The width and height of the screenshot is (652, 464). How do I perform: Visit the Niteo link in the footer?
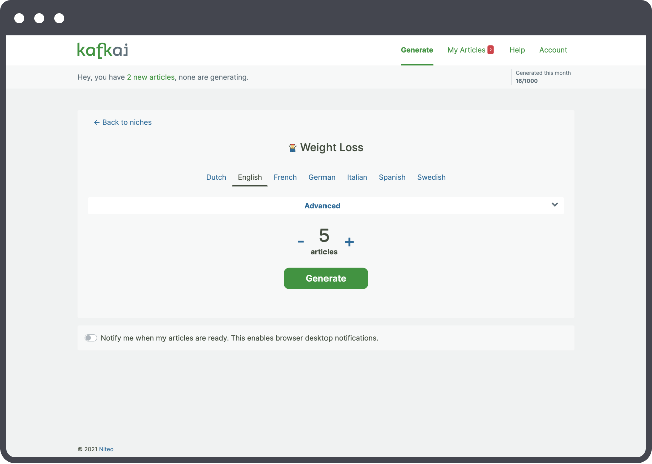pyautogui.click(x=106, y=449)
